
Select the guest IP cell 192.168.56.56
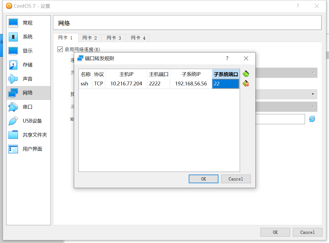click(191, 84)
